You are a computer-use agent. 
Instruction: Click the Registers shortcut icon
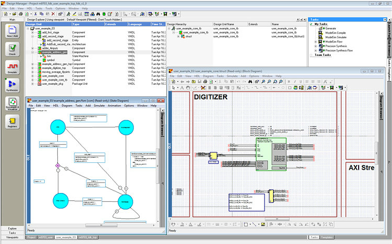[12, 121]
